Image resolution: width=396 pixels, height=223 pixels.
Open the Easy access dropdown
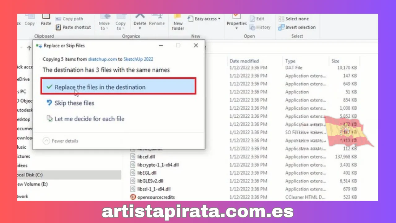(204, 19)
